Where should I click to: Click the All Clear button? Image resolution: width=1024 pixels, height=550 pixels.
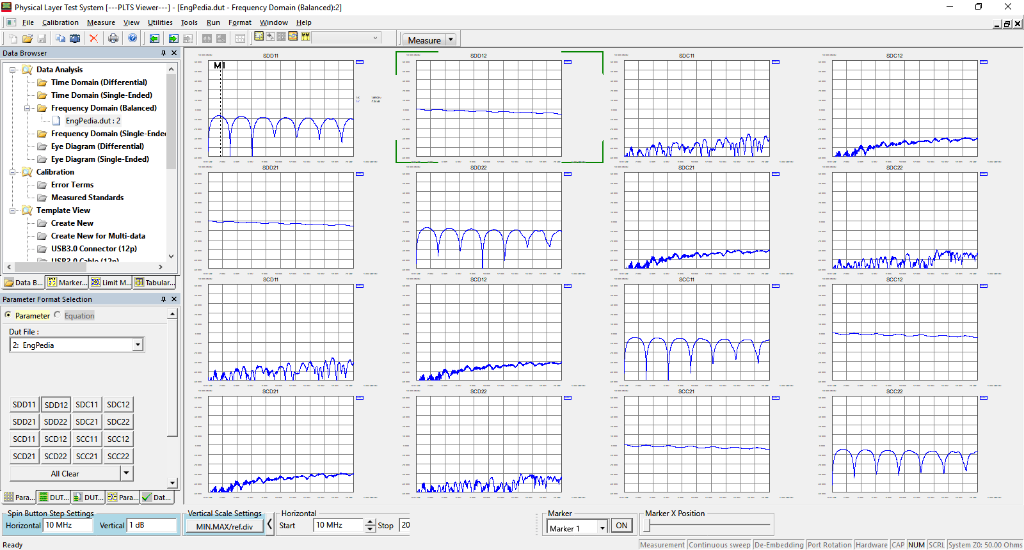(x=65, y=473)
